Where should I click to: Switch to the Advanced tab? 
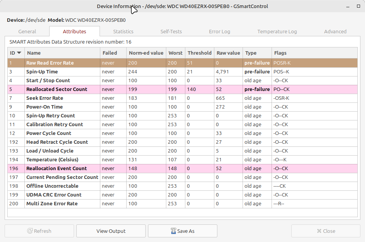coord(335,31)
